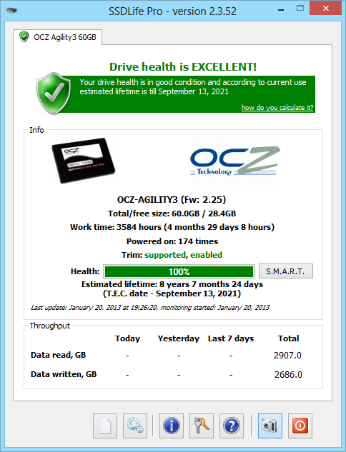
Task: Select the OCZ Agility3 60GB tab
Action: click(57, 37)
